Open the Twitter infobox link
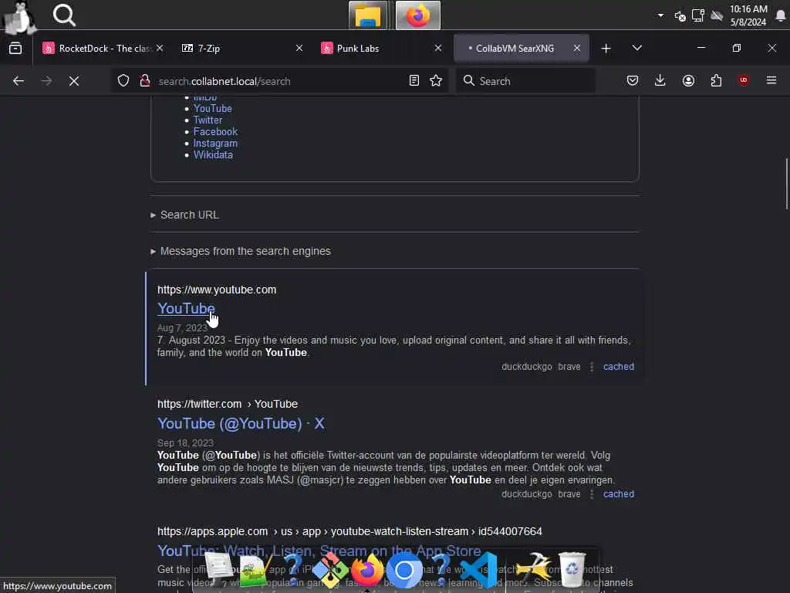790x593 pixels. [x=208, y=120]
